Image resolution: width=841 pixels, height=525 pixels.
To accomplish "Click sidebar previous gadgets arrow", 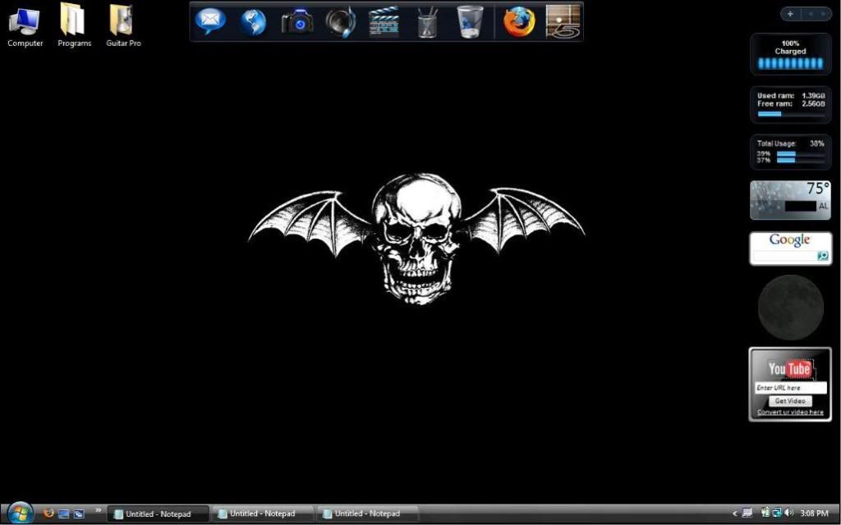I will tap(811, 14).
